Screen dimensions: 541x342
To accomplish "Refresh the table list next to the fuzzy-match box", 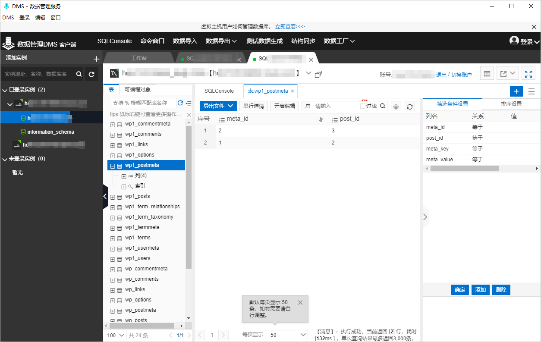I will [180, 103].
